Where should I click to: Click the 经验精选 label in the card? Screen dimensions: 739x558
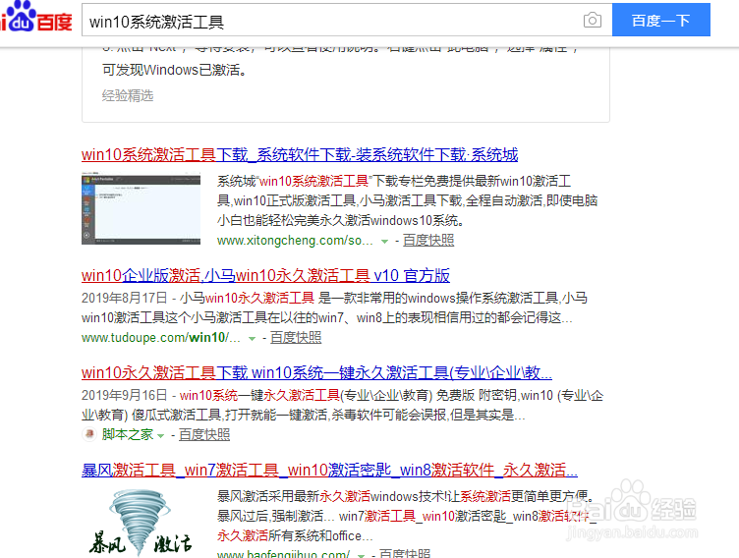coord(128,95)
